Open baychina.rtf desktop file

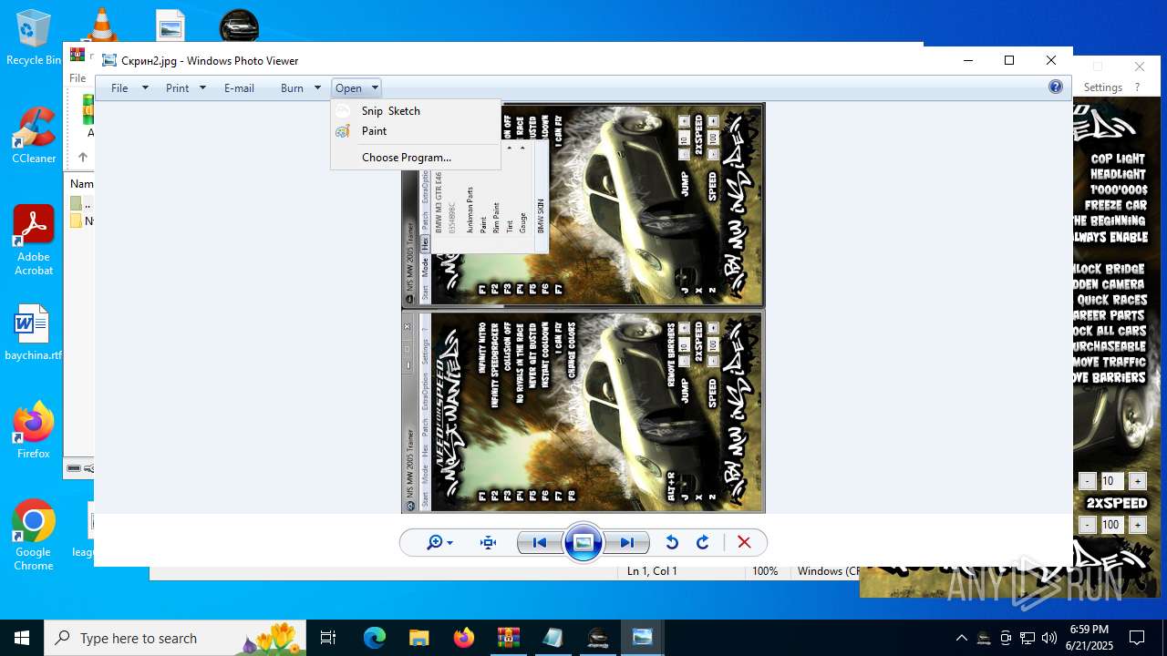(34, 333)
